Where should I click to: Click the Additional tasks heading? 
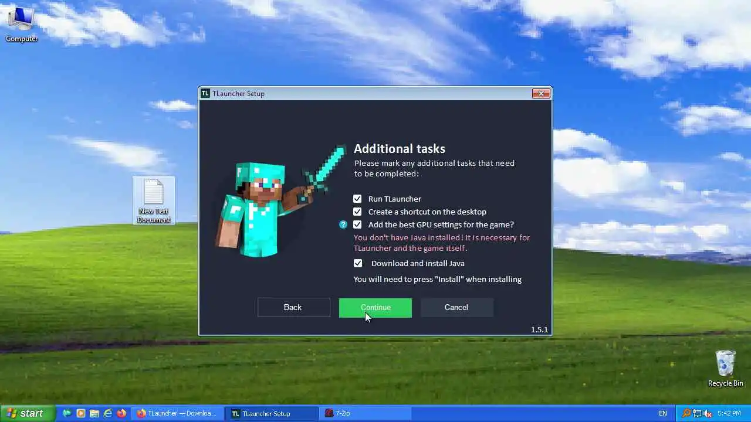[x=400, y=149]
